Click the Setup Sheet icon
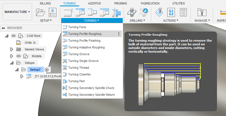226x116 pixels. (183, 12)
